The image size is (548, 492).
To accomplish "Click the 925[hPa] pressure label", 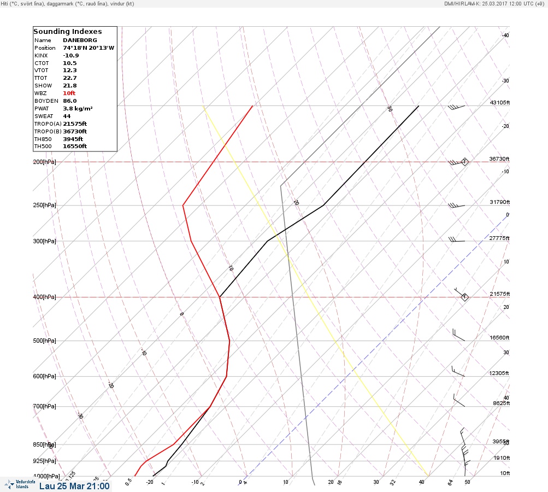I will click(44, 461).
